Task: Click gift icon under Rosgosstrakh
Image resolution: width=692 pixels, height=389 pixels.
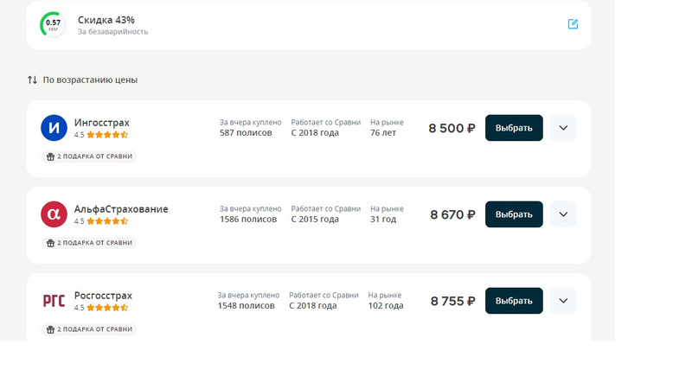Action: 50,329
